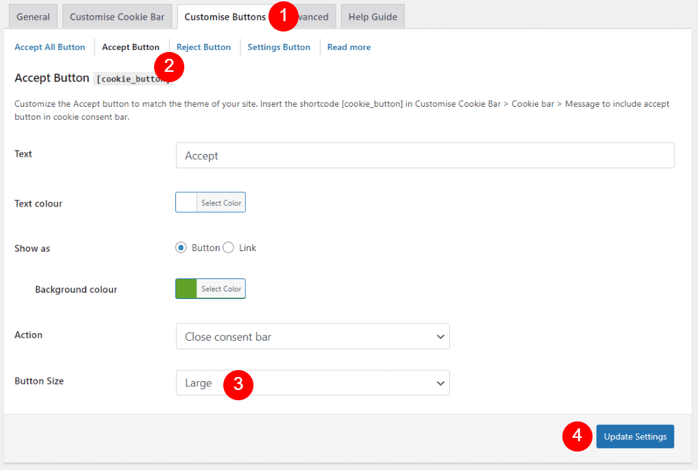
Task: Switch to the General tab
Action: 33,17
